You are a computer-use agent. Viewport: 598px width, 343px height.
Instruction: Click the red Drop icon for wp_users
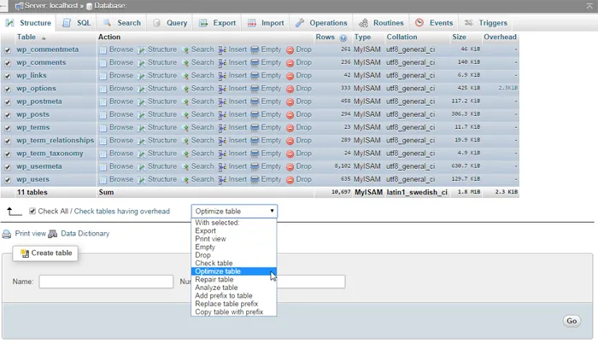coord(290,180)
